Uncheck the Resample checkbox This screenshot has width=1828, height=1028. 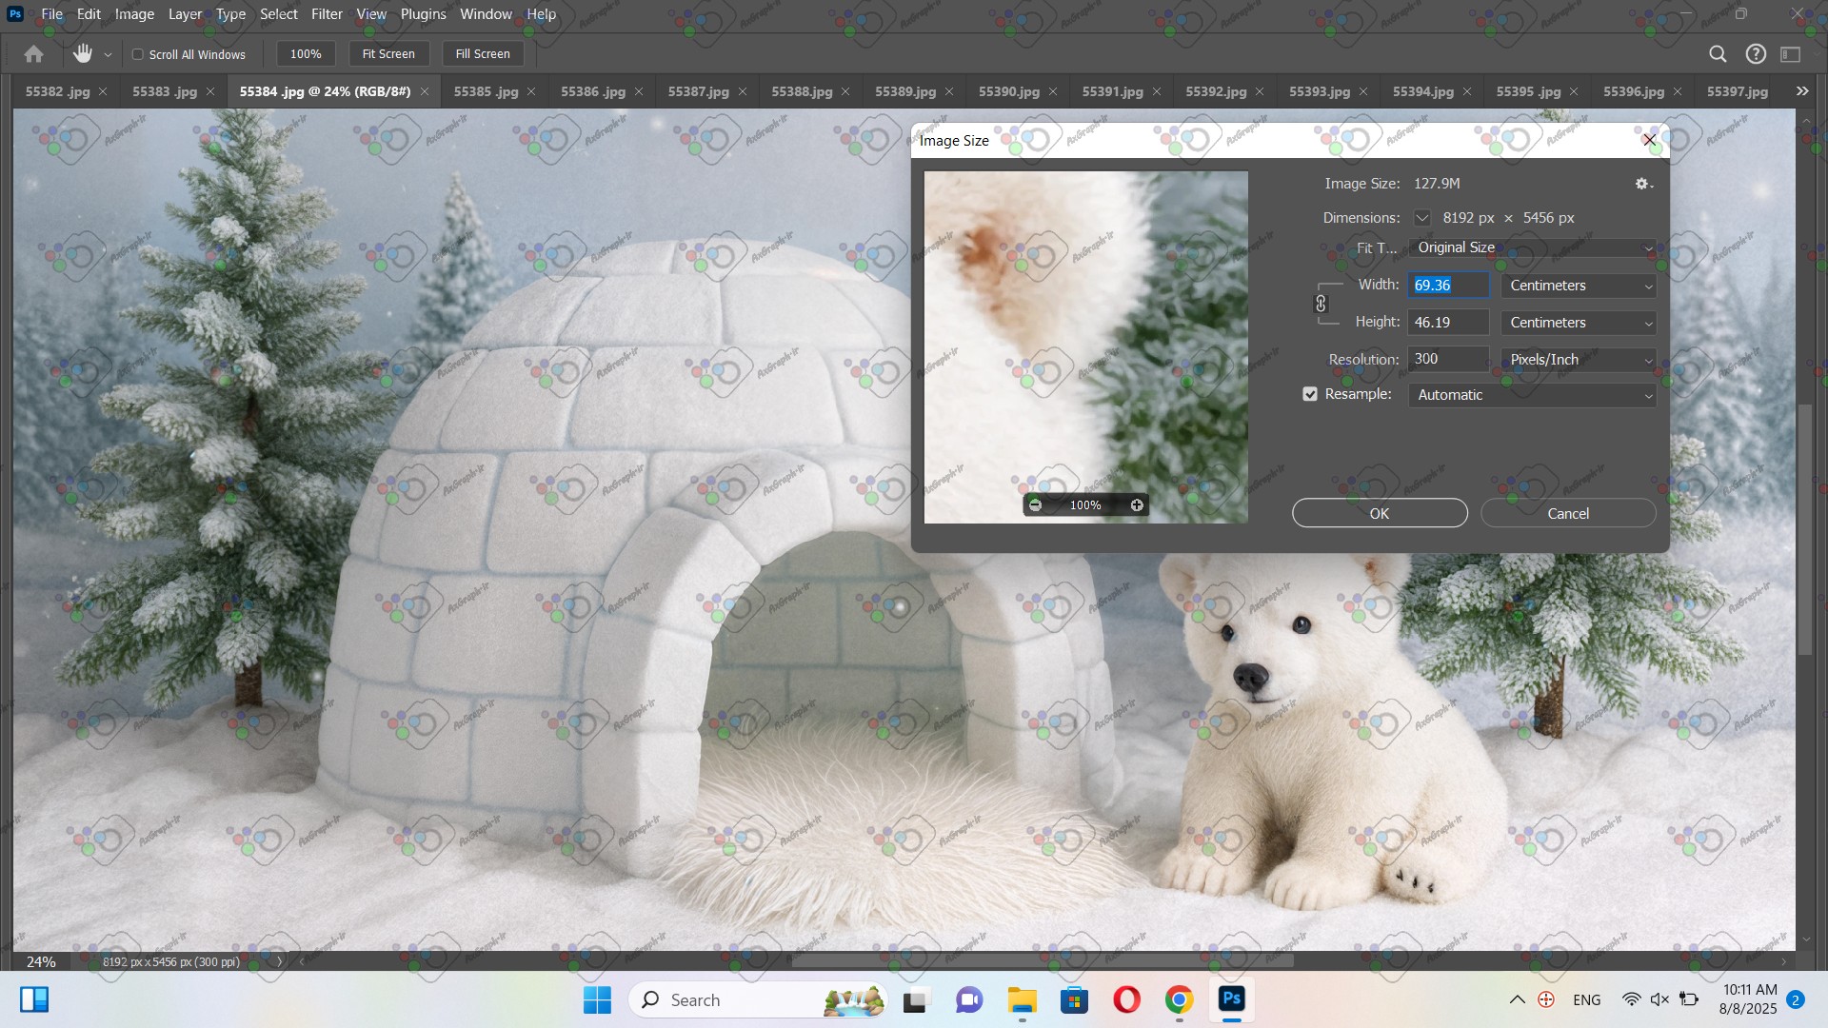coord(1310,394)
